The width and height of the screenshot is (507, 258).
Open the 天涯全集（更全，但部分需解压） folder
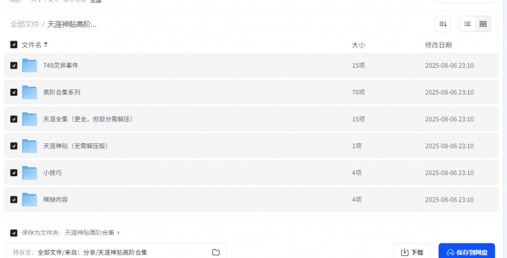pos(88,119)
